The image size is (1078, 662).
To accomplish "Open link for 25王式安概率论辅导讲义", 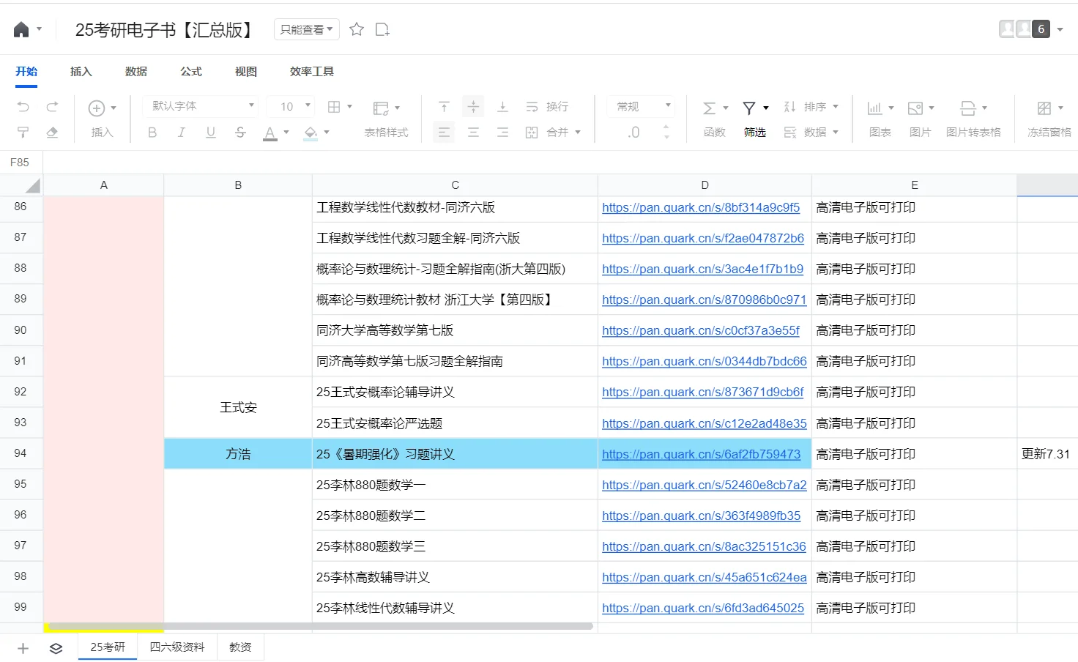I will pos(703,393).
